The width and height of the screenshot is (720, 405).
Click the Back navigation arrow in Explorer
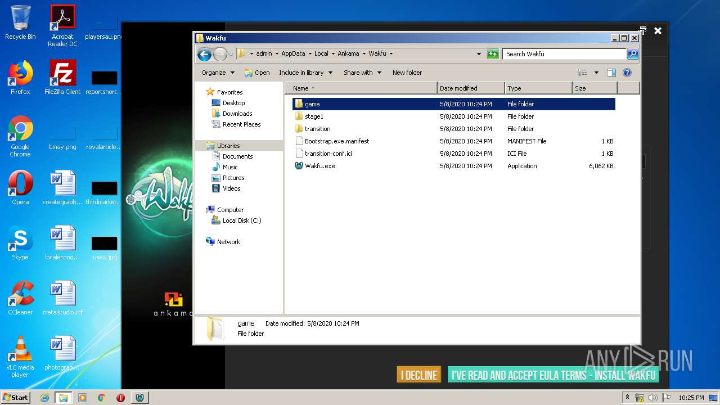204,54
